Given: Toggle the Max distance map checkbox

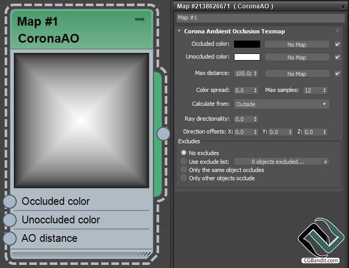Looking at the screenshot, I should 338,73.
